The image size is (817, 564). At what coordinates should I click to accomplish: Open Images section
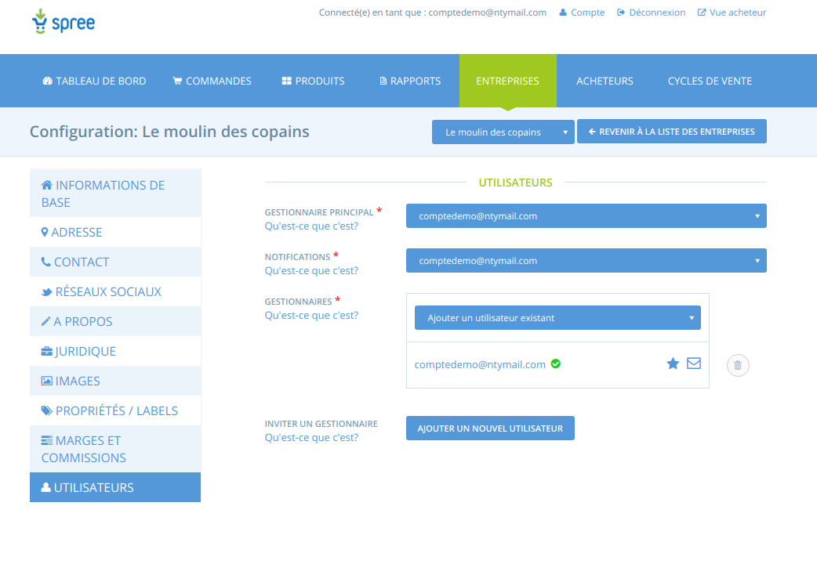tap(115, 381)
